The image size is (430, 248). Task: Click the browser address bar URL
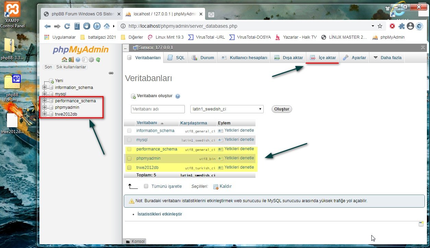[182, 26]
